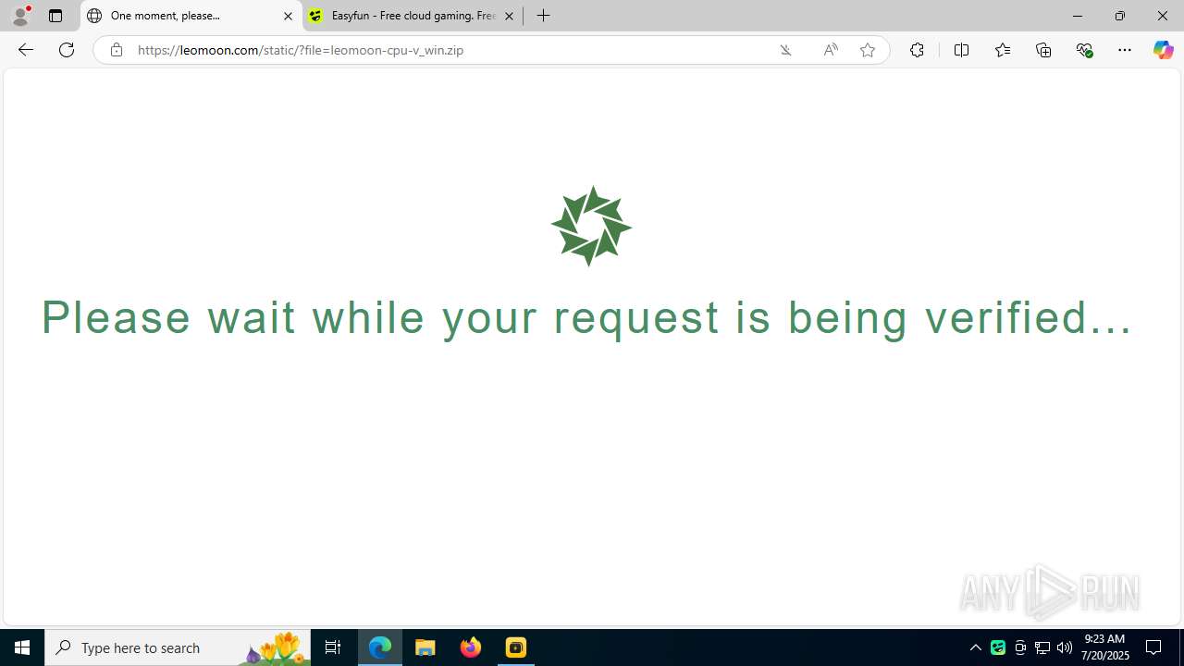Image resolution: width=1184 pixels, height=666 pixels.
Task: Open Settings and more menu
Action: tap(1125, 50)
